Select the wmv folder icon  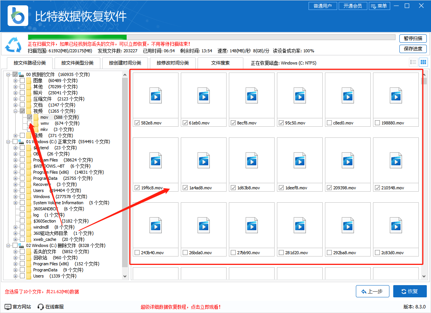[36, 123]
